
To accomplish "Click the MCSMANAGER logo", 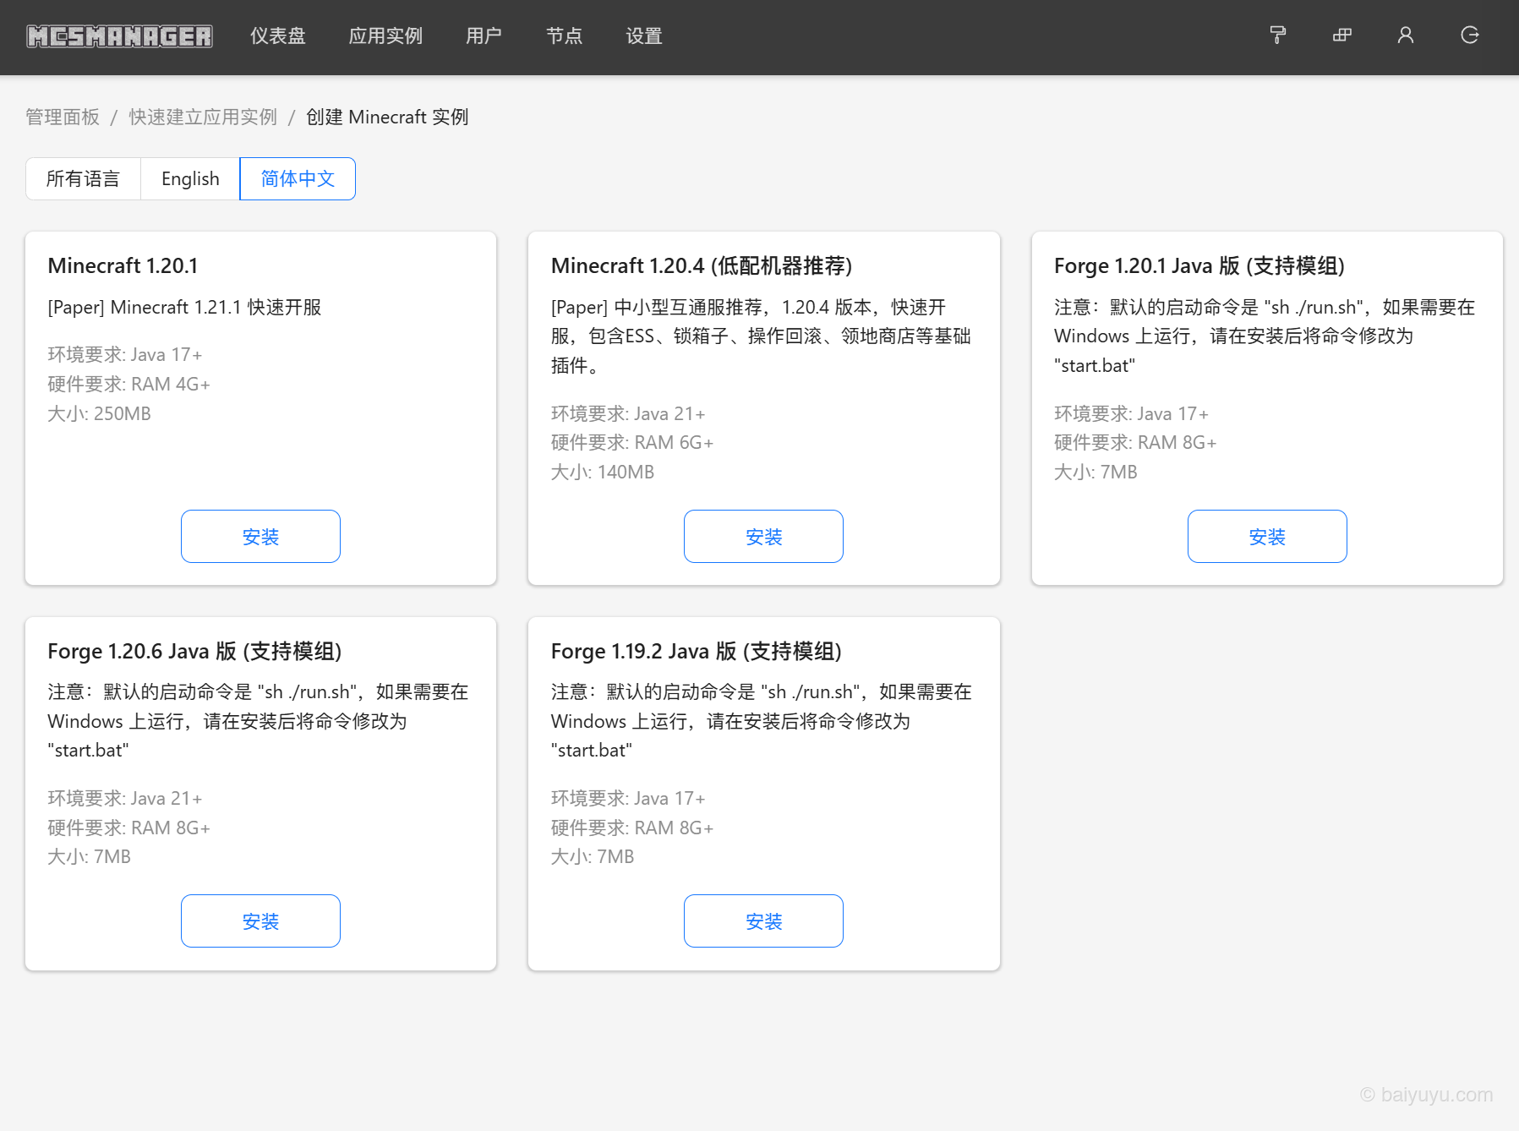I will pos(119,36).
